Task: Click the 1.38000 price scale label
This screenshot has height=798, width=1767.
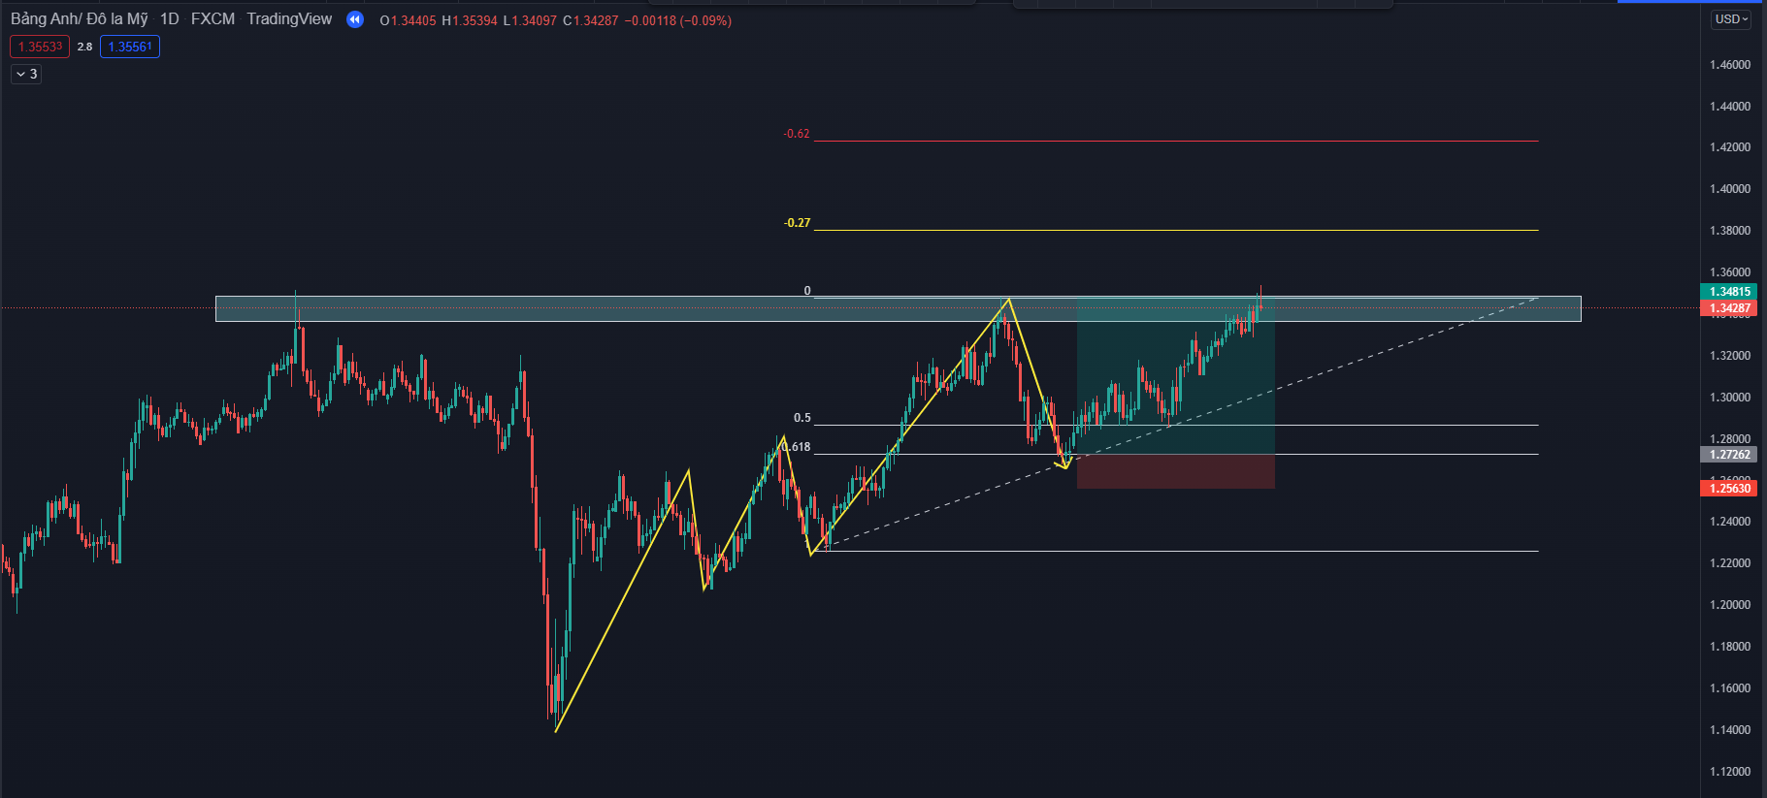Action: [x=1730, y=231]
